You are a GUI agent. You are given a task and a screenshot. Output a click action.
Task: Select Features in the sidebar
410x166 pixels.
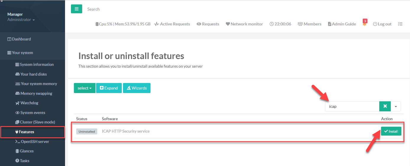(27, 132)
